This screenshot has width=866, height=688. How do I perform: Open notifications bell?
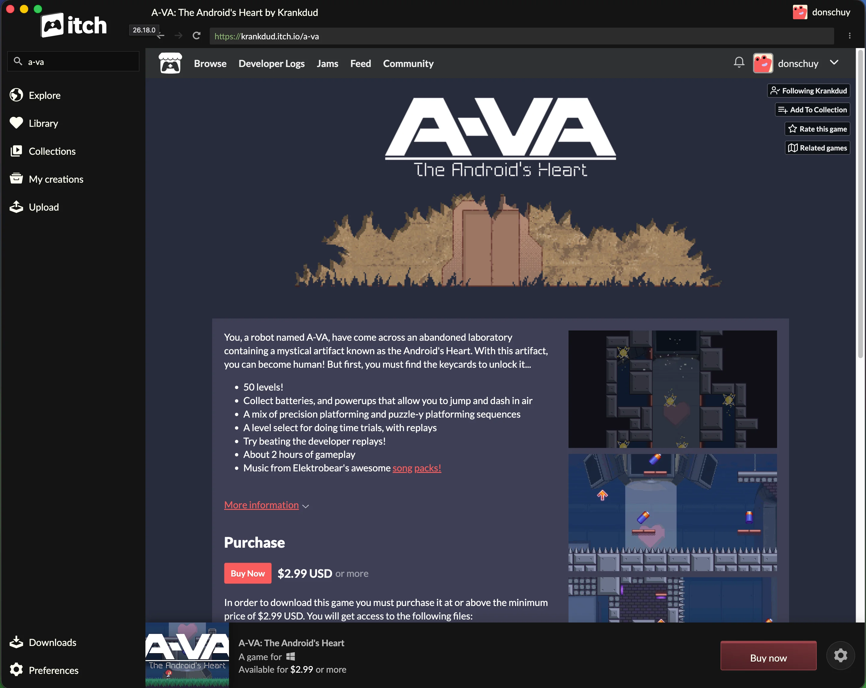pyautogui.click(x=739, y=63)
